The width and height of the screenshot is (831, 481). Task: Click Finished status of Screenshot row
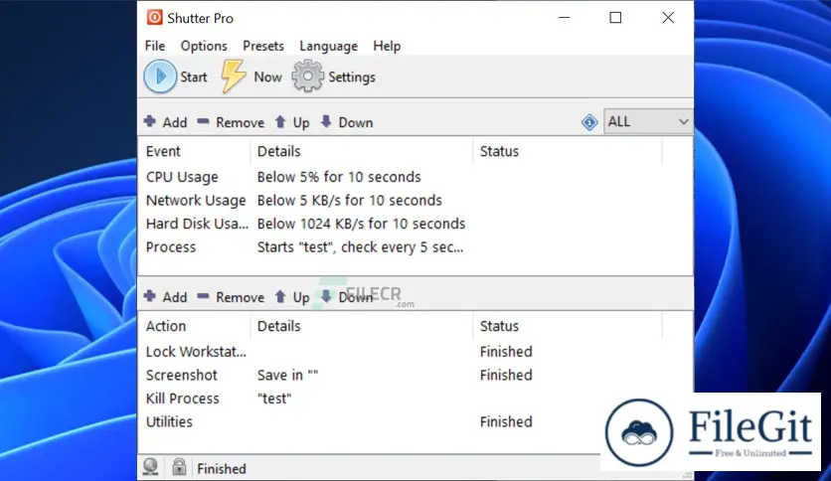click(506, 375)
